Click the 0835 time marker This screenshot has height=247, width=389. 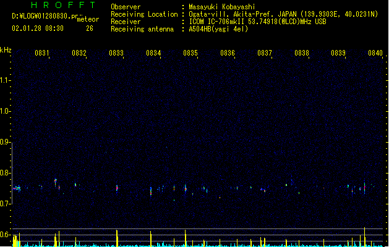click(x=190, y=52)
